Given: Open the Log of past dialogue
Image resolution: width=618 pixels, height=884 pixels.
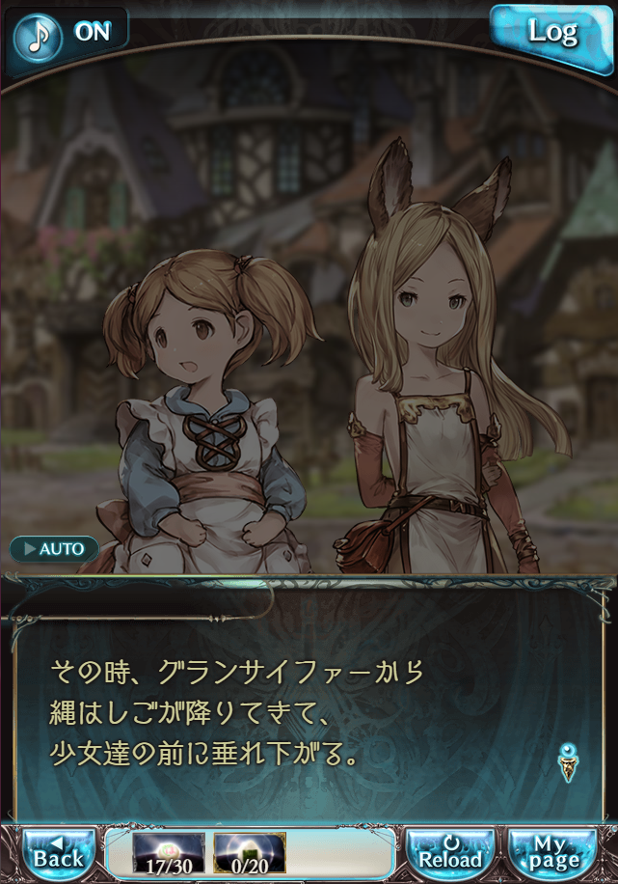Looking at the screenshot, I should point(552,35).
